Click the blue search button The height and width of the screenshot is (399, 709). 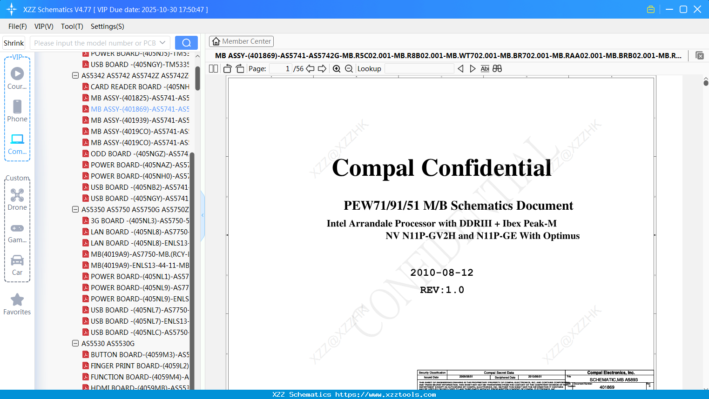[x=186, y=43]
